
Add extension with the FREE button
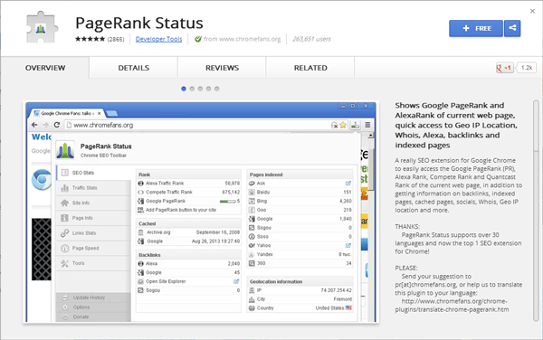coord(476,28)
